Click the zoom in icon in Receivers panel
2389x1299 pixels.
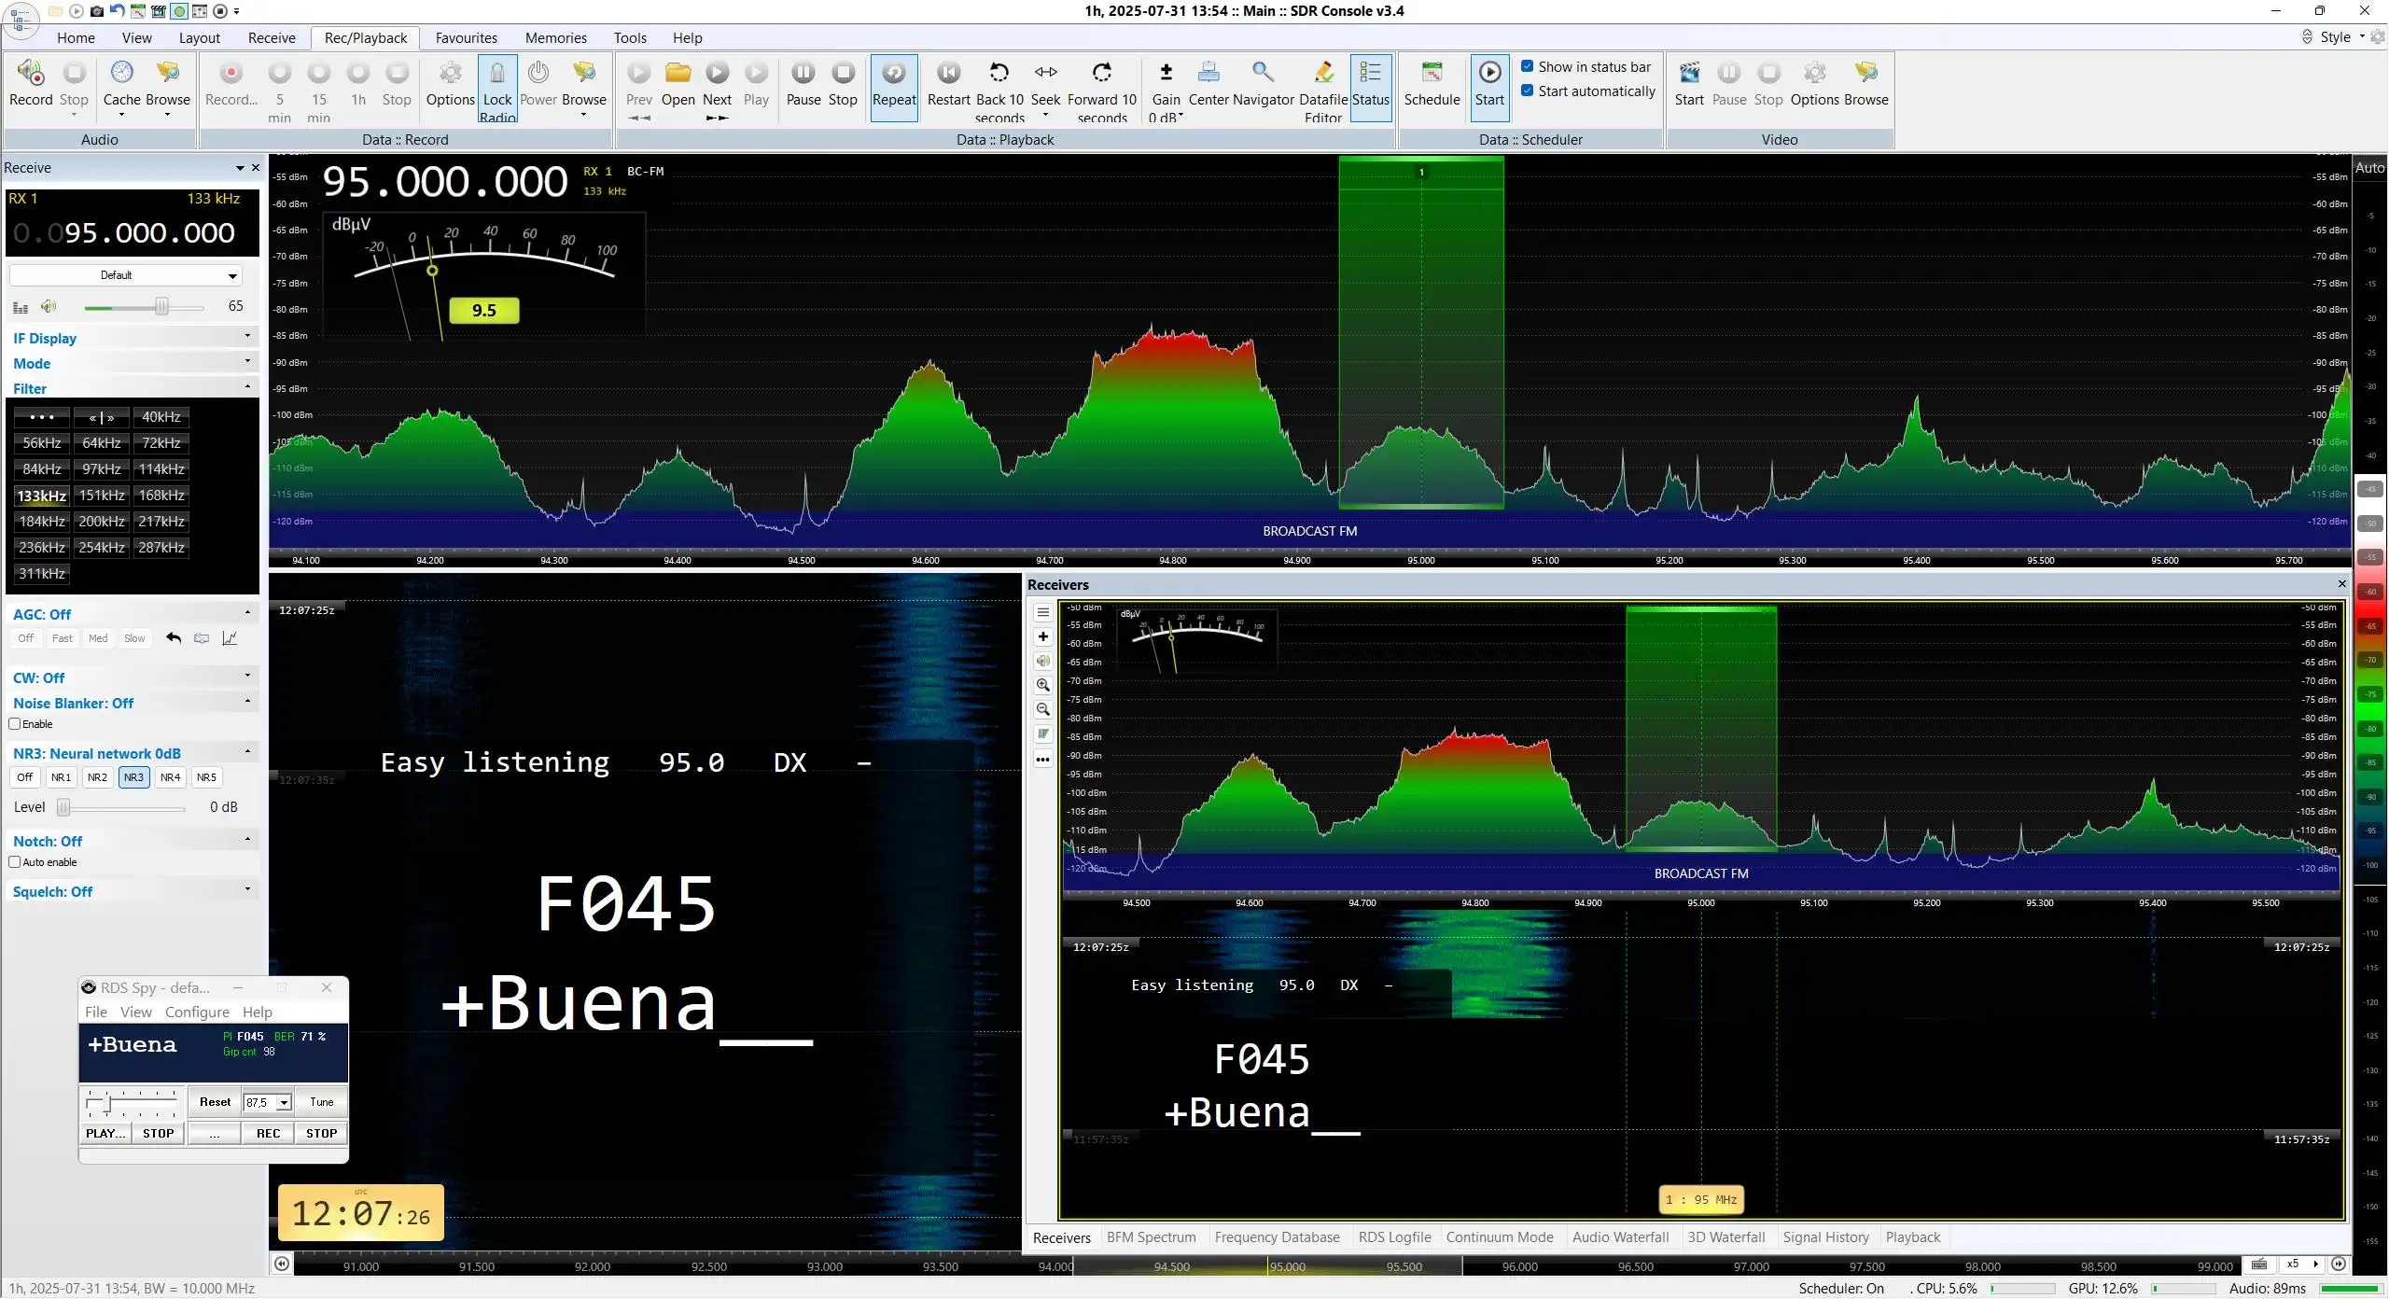pos(1043,685)
